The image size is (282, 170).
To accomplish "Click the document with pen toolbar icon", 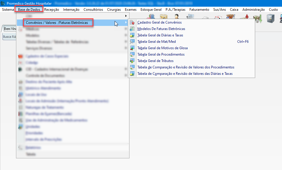I will (190, 17).
